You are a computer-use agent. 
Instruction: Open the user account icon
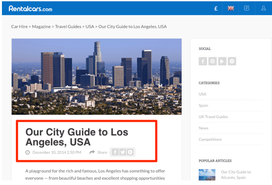[263, 9]
